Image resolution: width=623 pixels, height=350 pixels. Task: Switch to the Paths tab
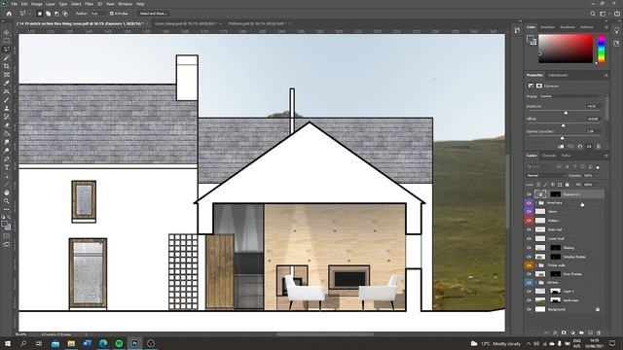(x=566, y=156)
